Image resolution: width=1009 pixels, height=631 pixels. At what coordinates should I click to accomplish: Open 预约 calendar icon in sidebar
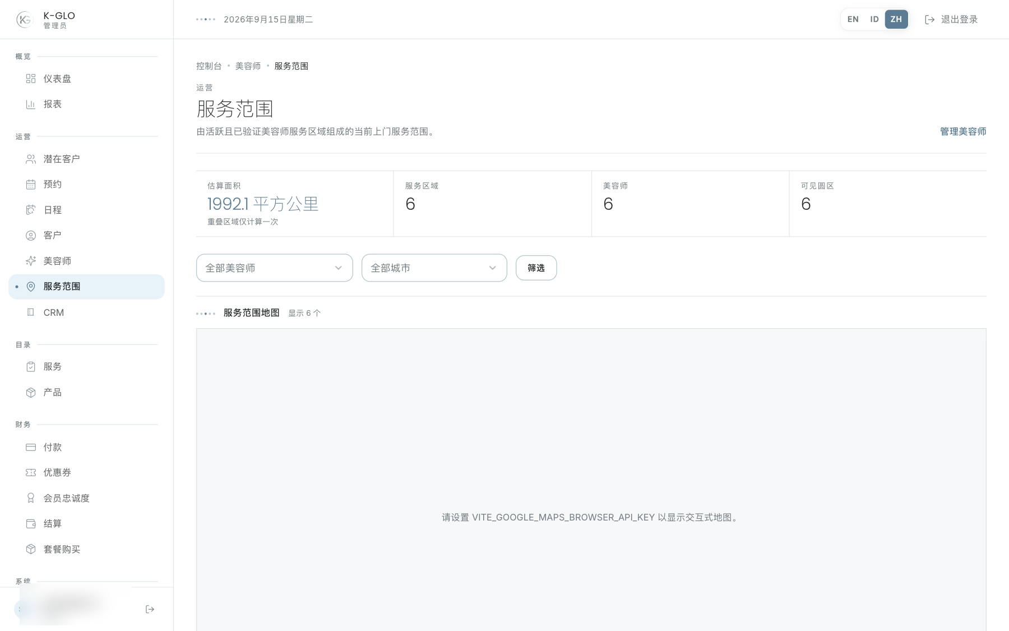(31, 185)
